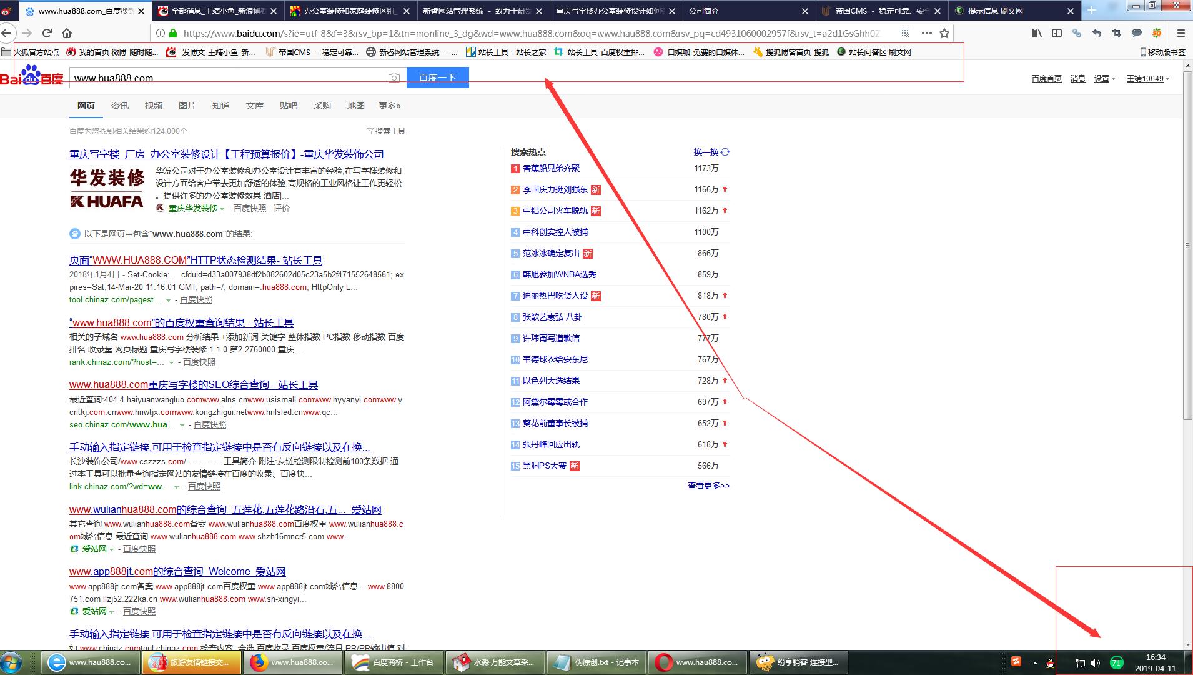Screen dimensions: 1193x675
Task: Open the 王靖10649 account dropdown
Action: click(x=1148, y=79)
